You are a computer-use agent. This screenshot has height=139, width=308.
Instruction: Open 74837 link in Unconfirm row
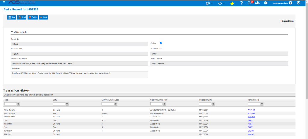(x=250, y=124)
